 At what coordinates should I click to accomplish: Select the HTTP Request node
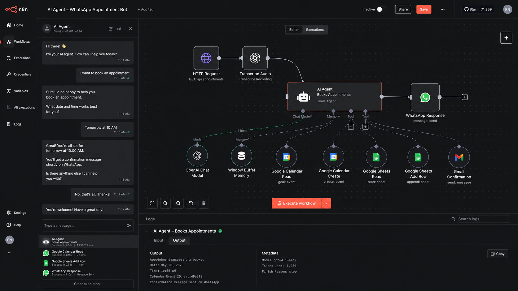pos(206,58)
